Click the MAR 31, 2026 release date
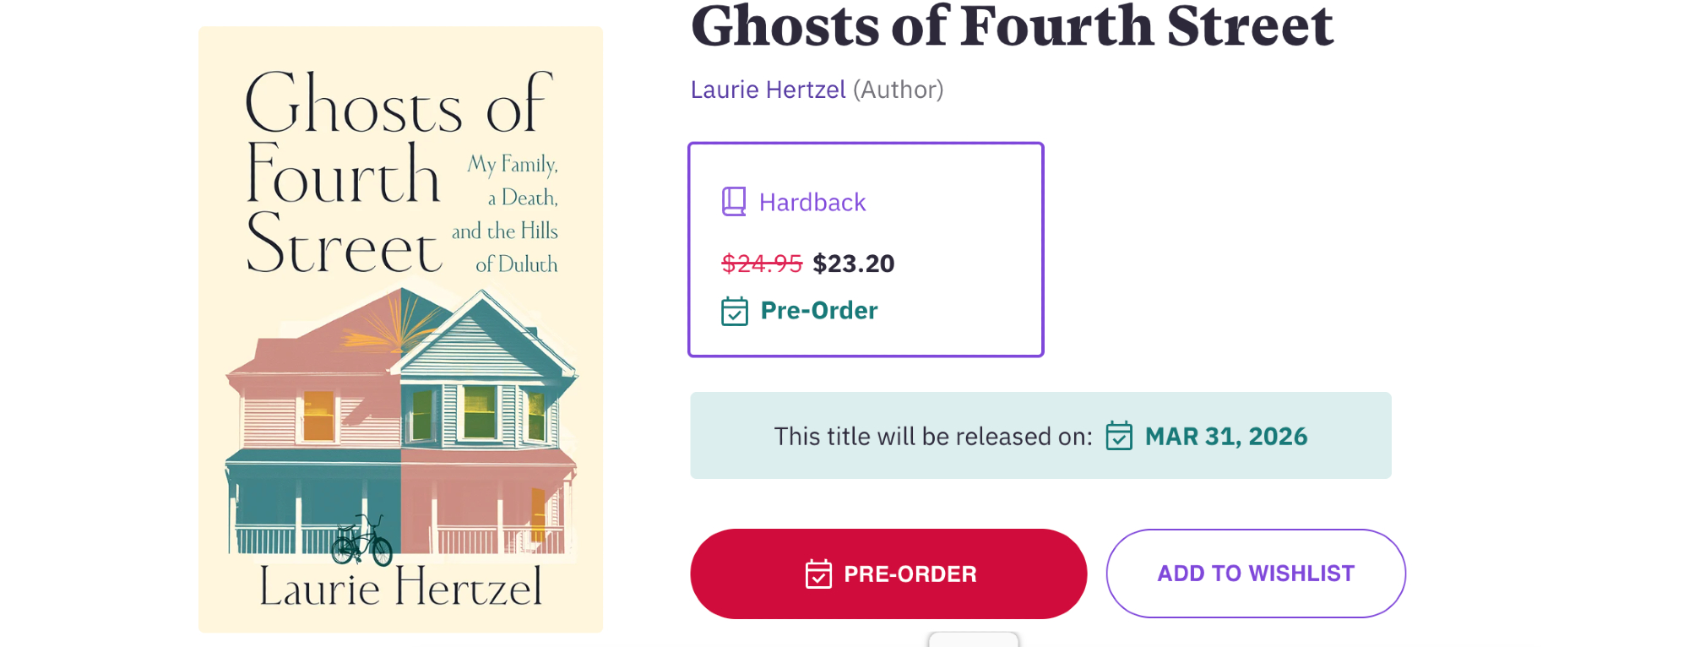 (1225, 436)
